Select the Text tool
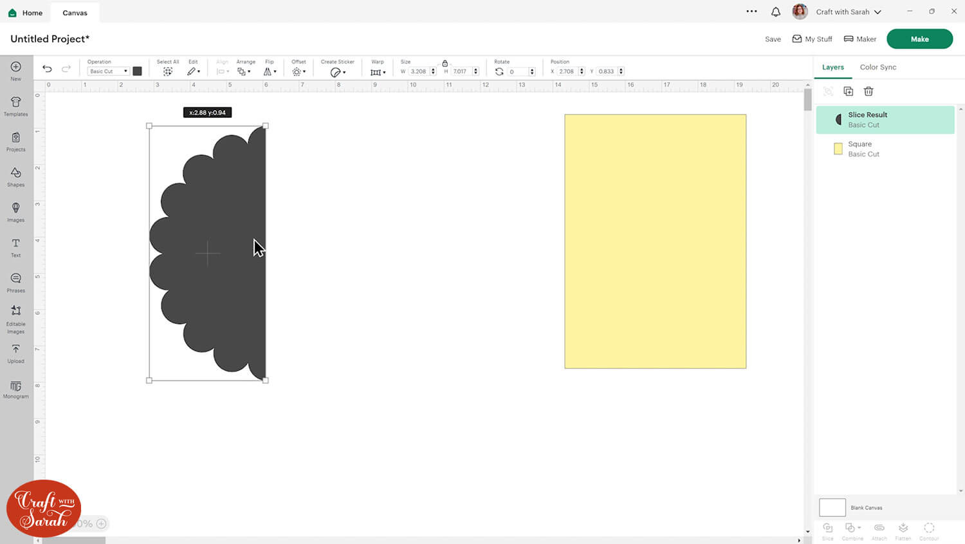Viewport: 965px width, 544px height. click(16, 247)
